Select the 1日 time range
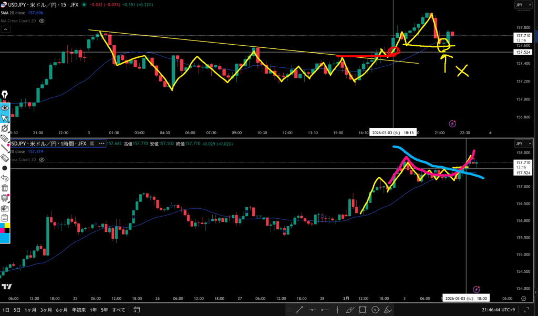The width and height of the screenshot is (538, 316). [6, 309]
